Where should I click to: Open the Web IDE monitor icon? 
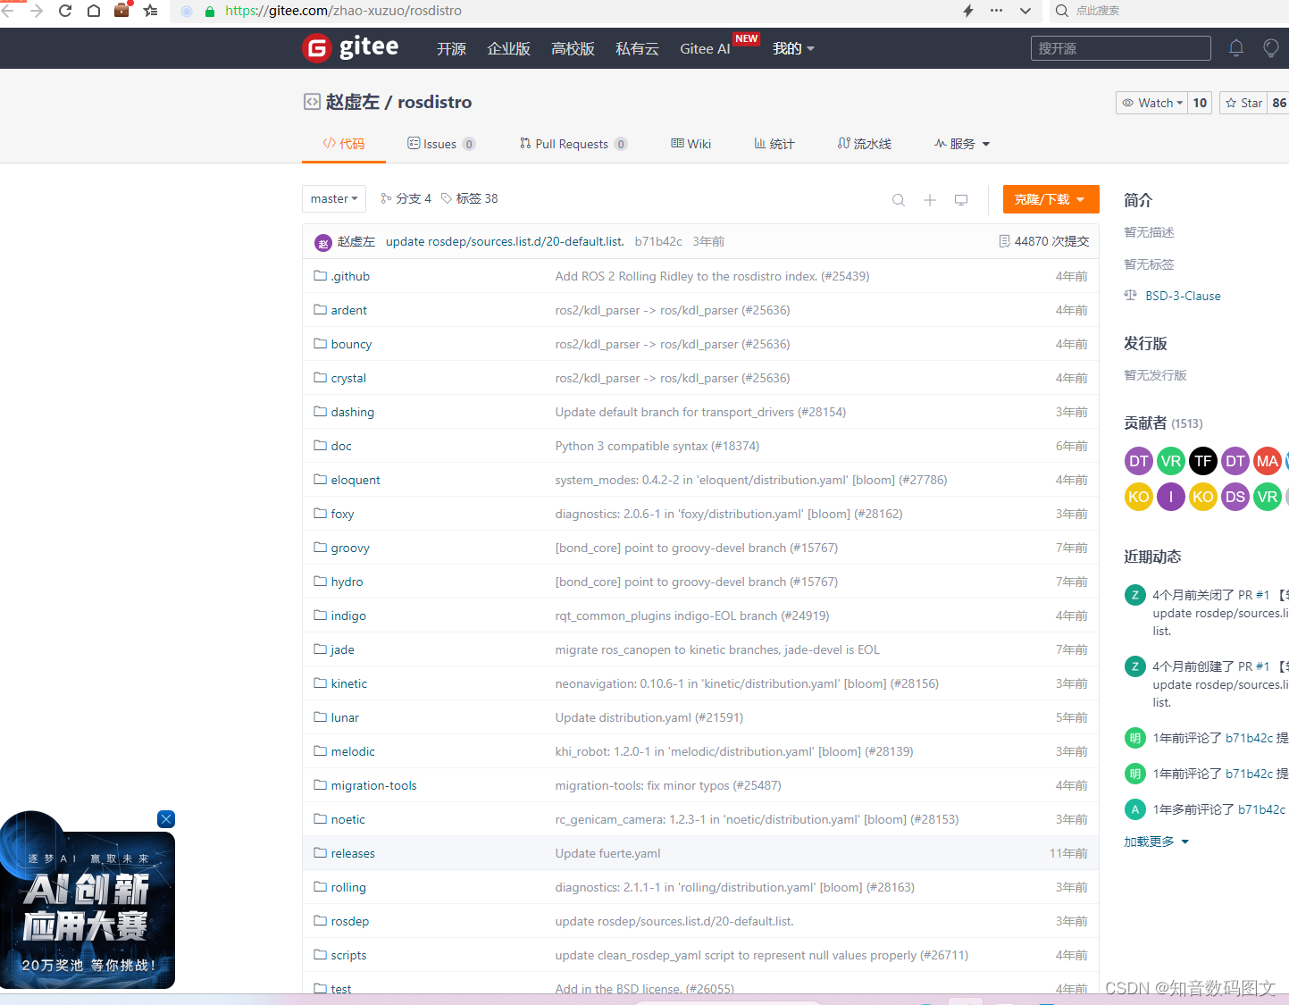coord(961,200)
